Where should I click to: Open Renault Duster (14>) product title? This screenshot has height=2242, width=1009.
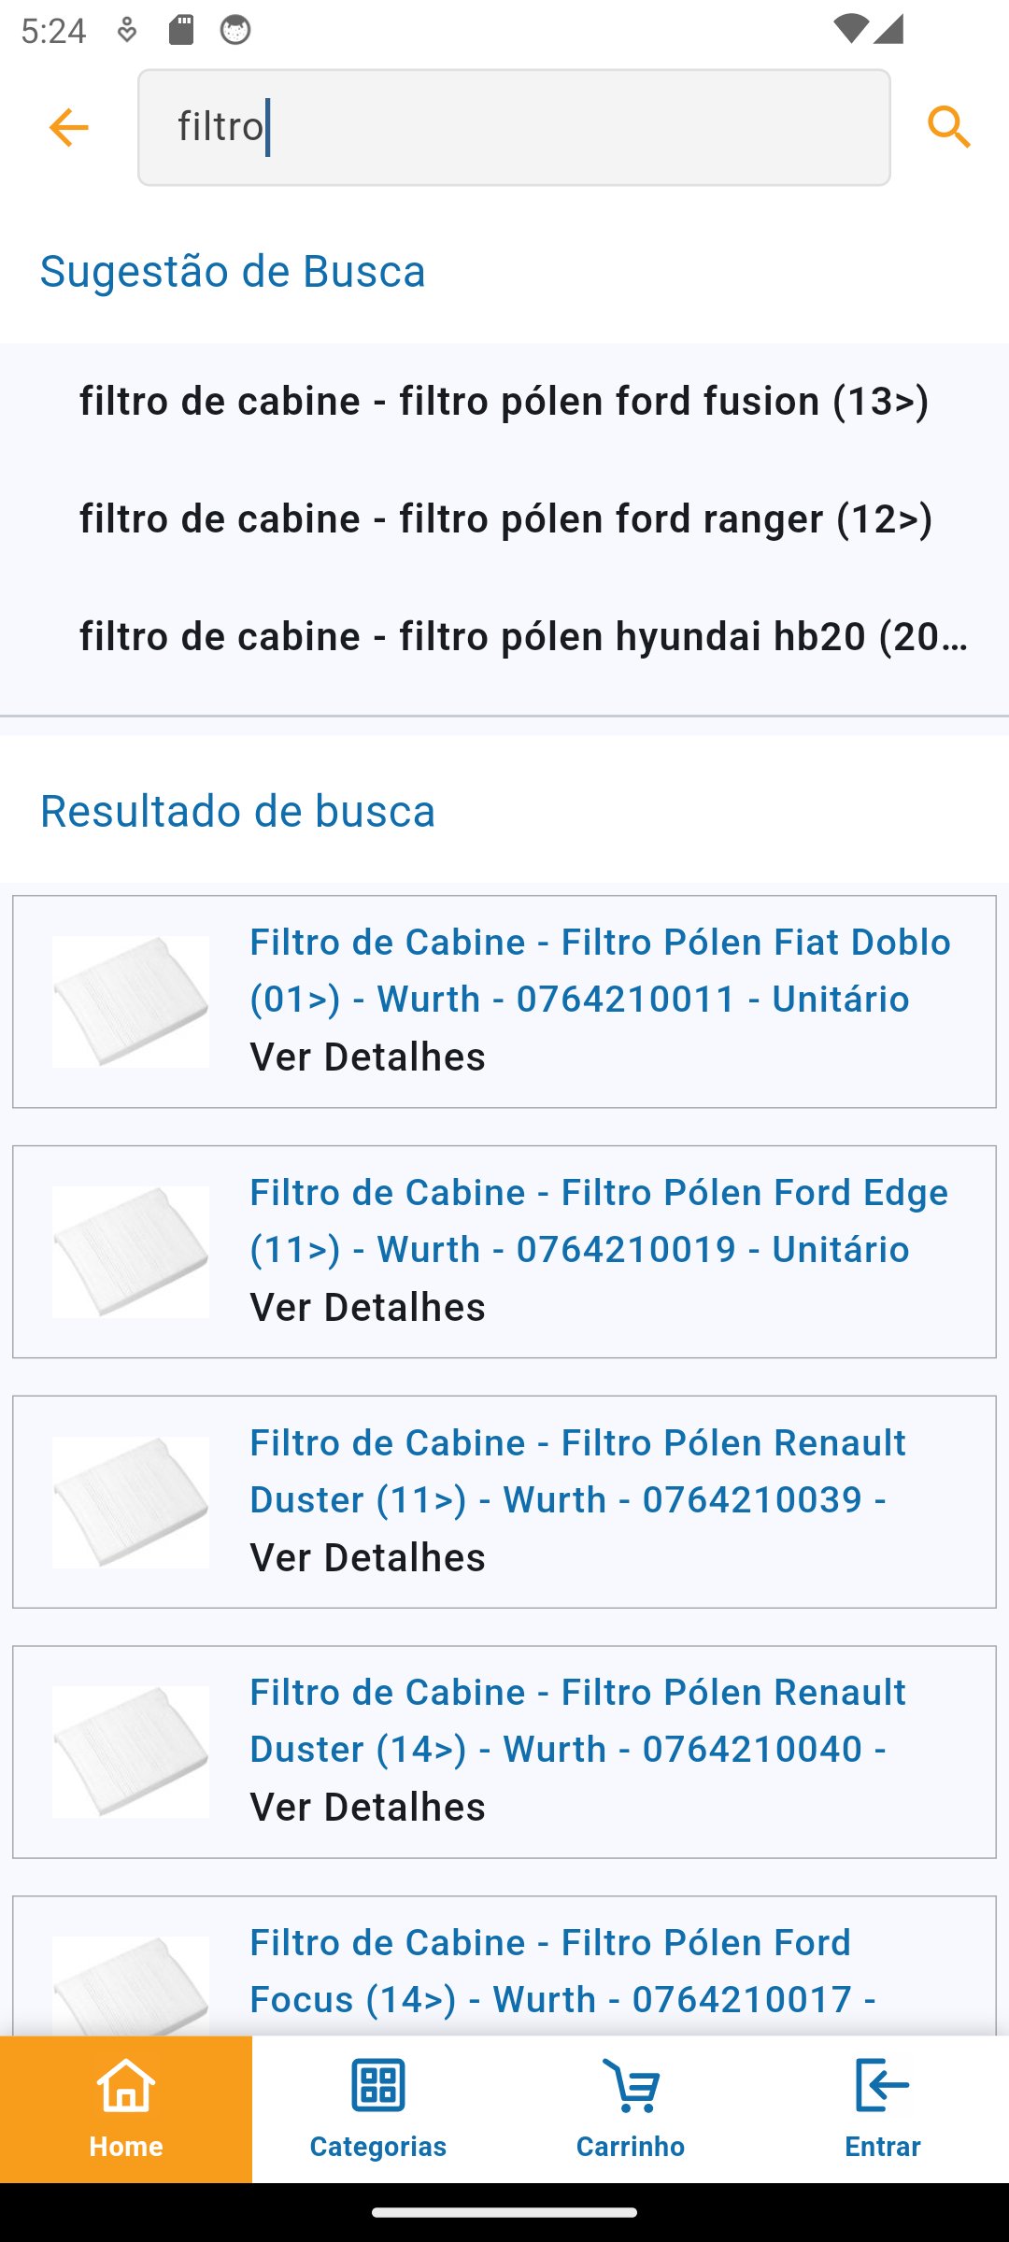coord(577,1720)
